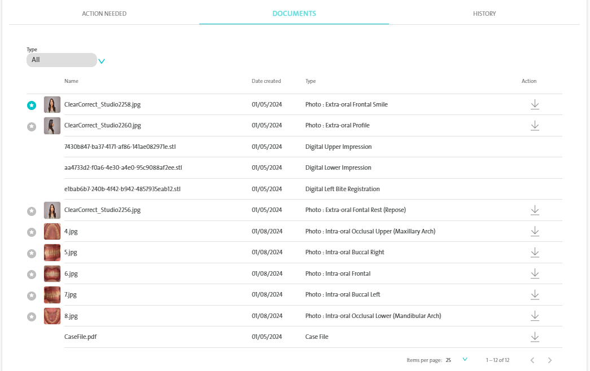
Task: Select the Documents tab
Action: tap(294, 14)
